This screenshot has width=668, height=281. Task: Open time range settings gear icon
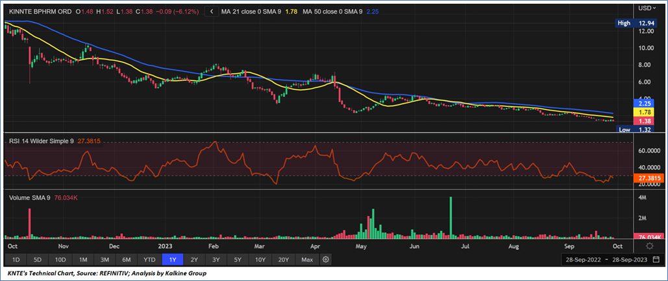tap(326, 260)
